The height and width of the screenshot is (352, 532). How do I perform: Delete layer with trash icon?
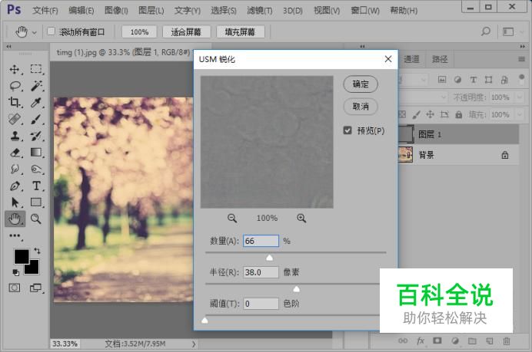[x=507, y=340]
